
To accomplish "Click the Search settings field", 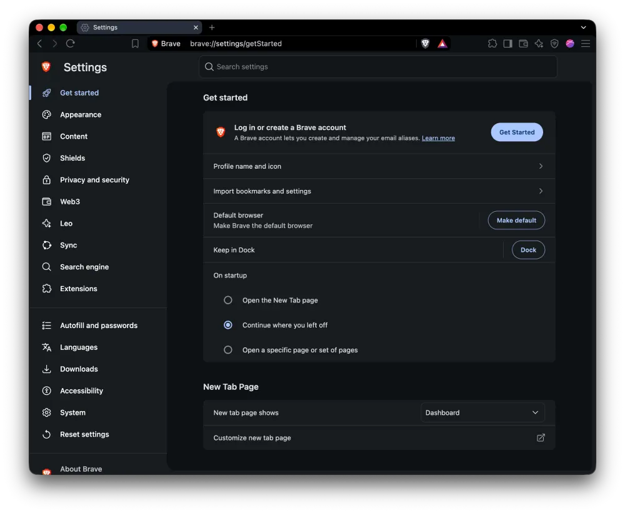I will pyautogui.click(x=378, y=67).
